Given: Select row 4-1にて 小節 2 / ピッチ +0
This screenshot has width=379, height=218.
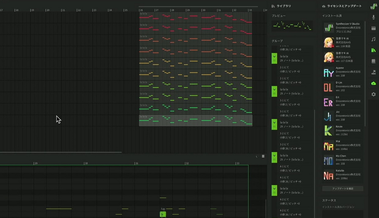Looking at the screenshot, I should pos(293,168).
